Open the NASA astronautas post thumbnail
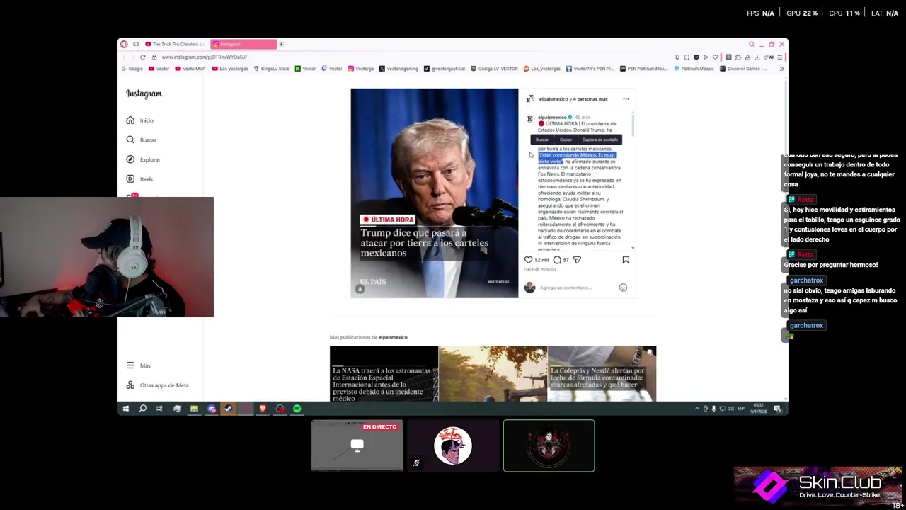The width and height of the screenshot is (906, 510). 384,374
